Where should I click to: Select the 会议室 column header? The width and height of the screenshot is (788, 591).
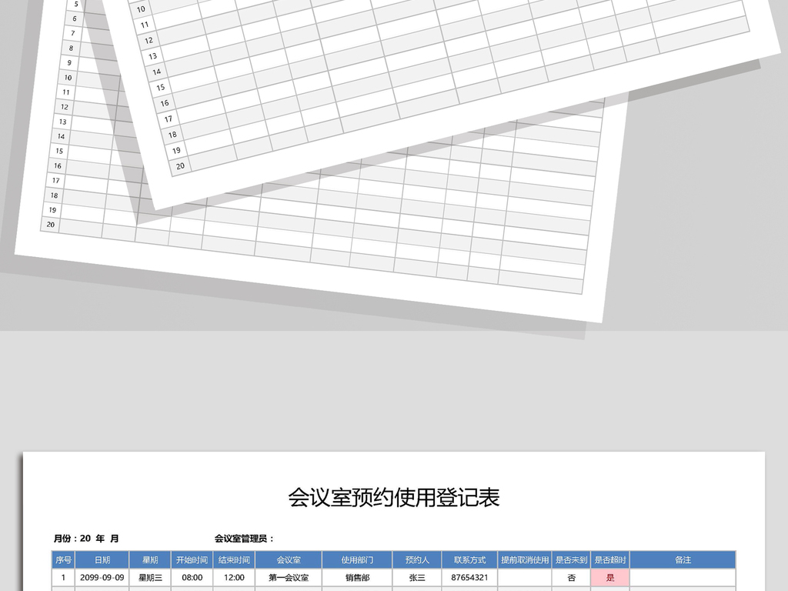pyautogui.click(x=289, y=559)
